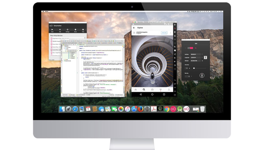Tap the home icon in Instagram bottom bar
The height and width of the screenshot is (150, 267).
click(x=136, y=90)
